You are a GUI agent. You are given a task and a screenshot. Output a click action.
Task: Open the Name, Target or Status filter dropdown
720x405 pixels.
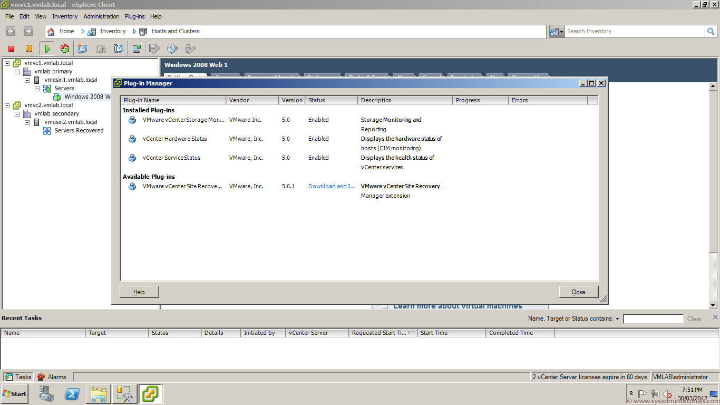617,319
